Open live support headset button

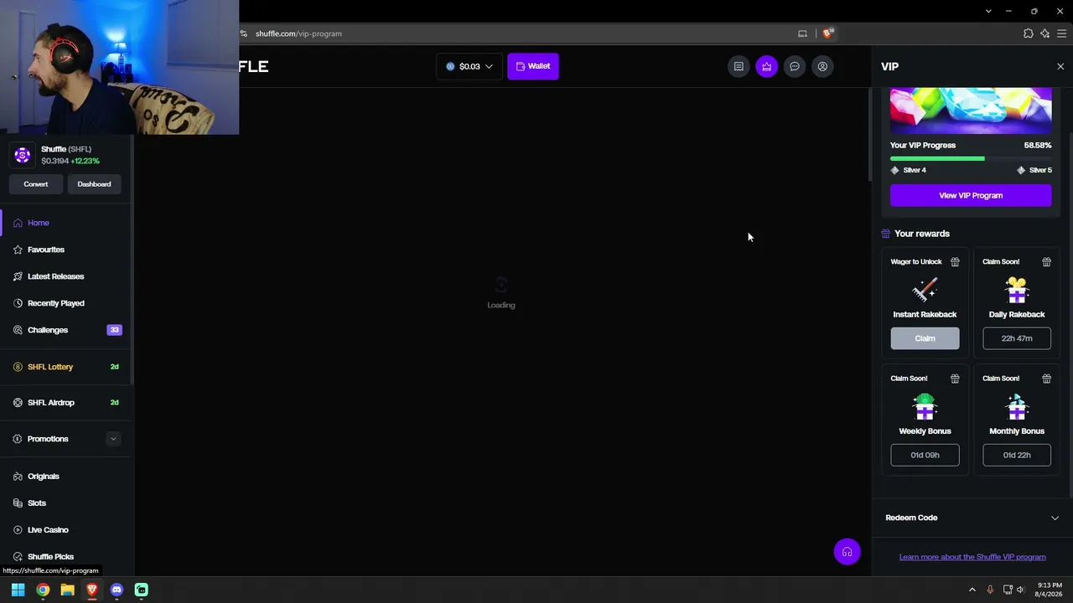point(847,552)
